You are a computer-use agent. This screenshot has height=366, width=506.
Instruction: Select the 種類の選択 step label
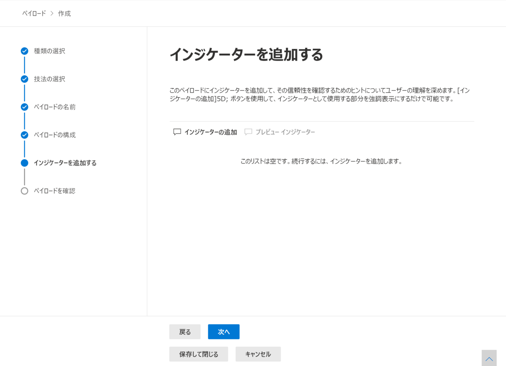[48, 51]
